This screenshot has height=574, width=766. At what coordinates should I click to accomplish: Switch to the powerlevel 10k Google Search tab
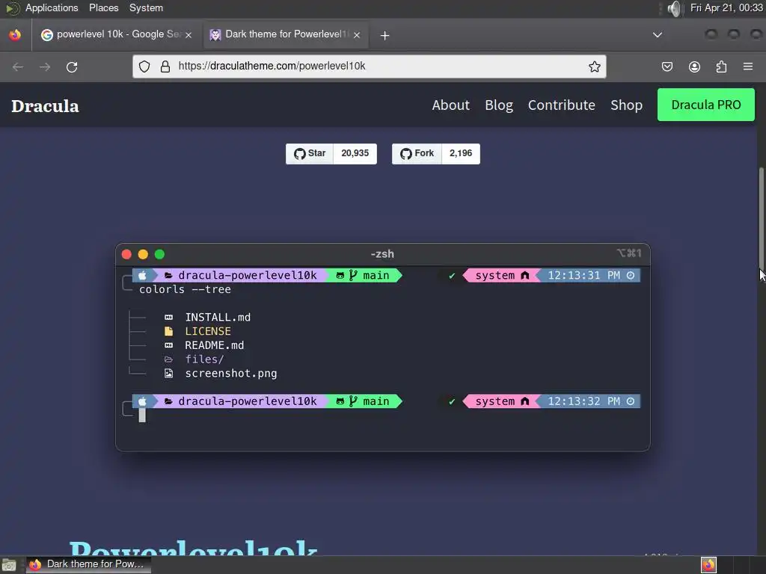pos(117,34)
